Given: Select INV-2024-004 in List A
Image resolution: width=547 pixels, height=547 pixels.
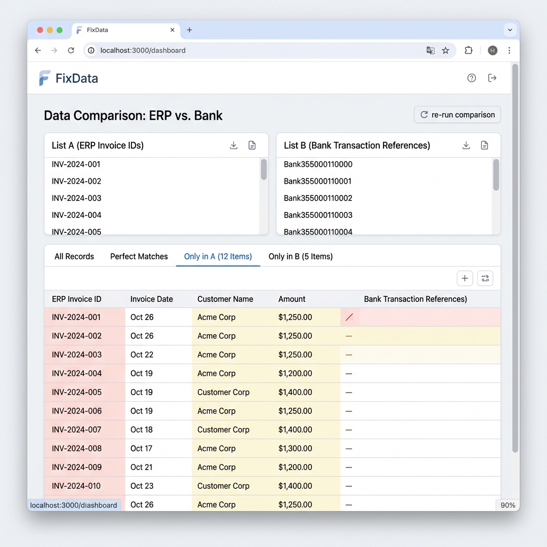Looking at the screenshot, I should click(76, 215).
